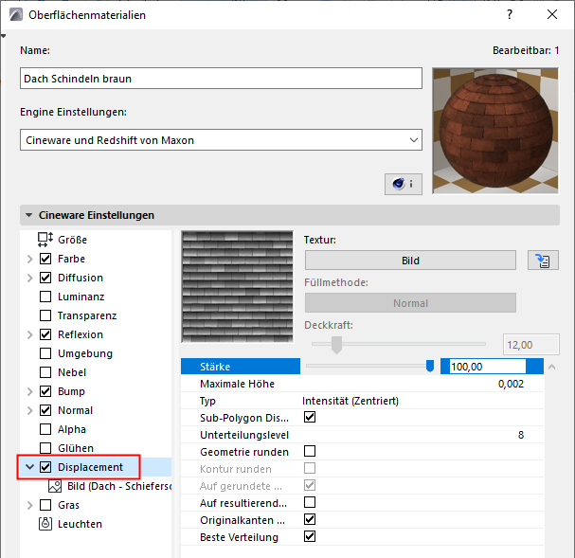Click the Stärke value field 100,00
Viewport: 575px width, 558px height.
488,367
